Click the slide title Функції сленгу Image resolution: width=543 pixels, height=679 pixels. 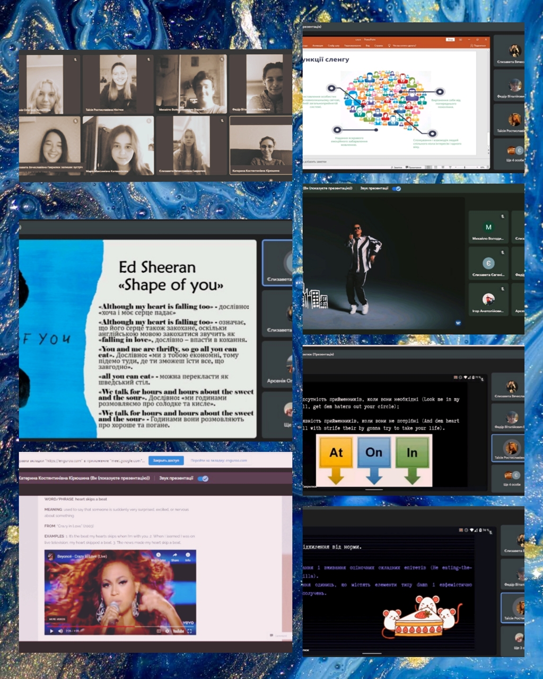(326, 59)
